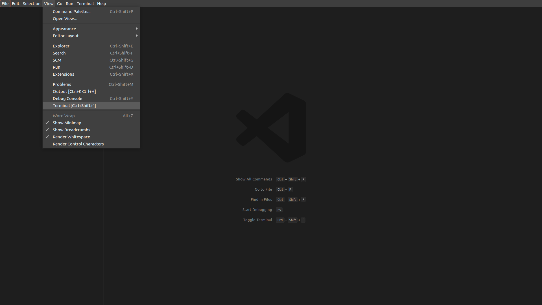Enable Render Control Characters
542x305 pixels.
tap(78, 144)
